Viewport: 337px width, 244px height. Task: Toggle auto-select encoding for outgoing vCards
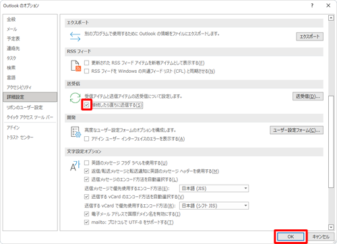point(86,197)
